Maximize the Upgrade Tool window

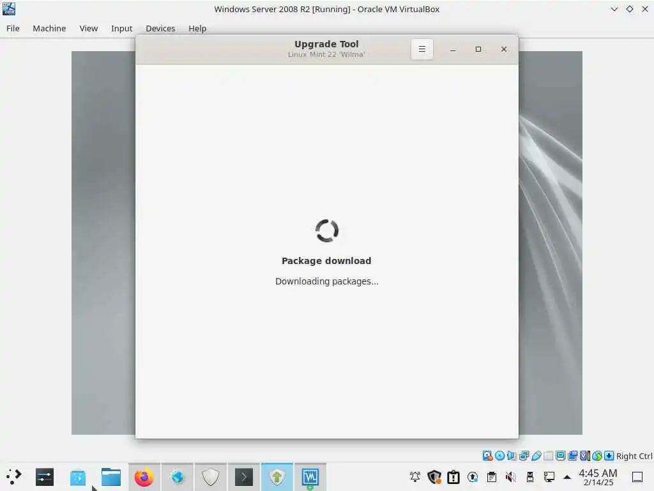[478, 49]
